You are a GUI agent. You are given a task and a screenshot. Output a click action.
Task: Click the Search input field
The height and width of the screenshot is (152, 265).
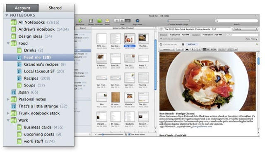(x=236, y=21)
